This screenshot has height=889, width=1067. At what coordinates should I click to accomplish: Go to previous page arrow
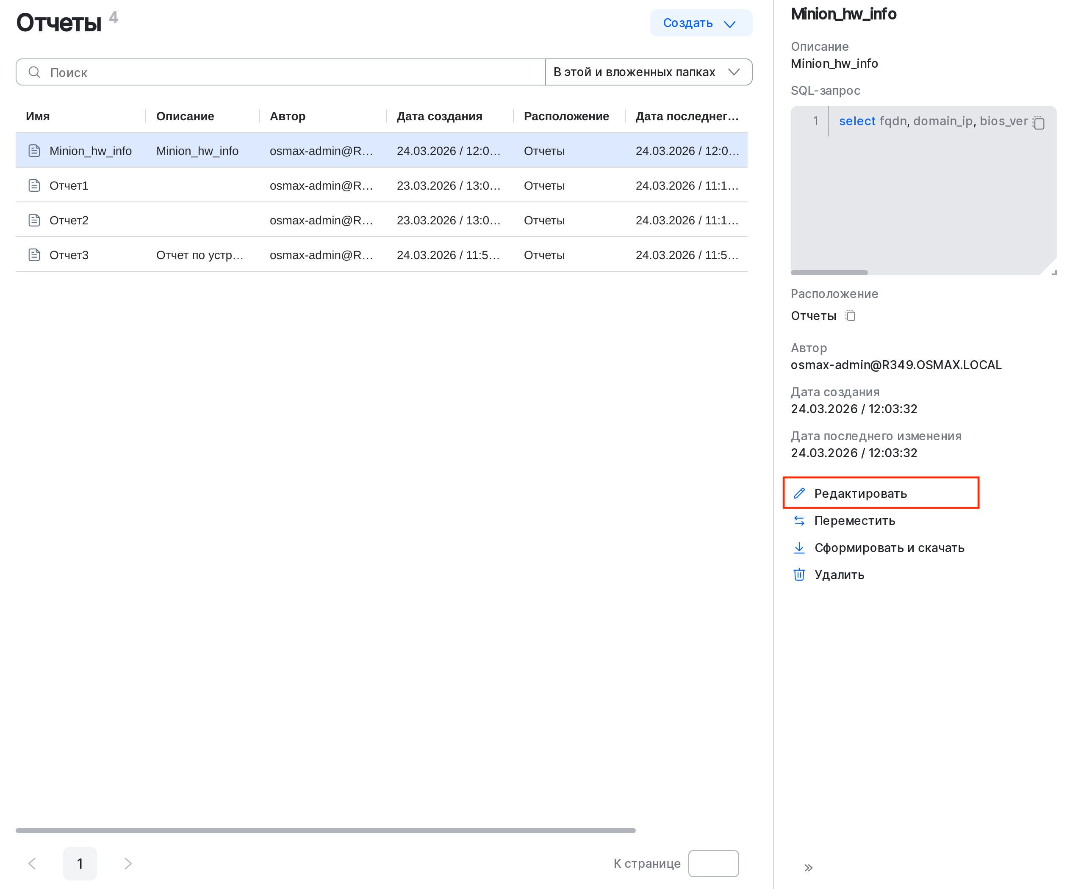pos(32,864)
